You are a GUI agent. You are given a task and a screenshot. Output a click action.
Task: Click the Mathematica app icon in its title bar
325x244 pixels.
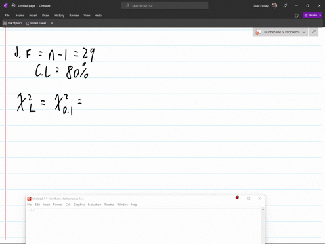tap(29, 199)
